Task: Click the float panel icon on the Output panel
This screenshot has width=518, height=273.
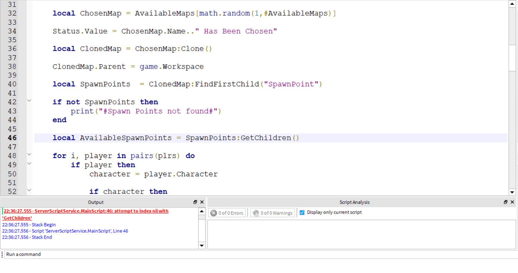Action: coord(195,202)
